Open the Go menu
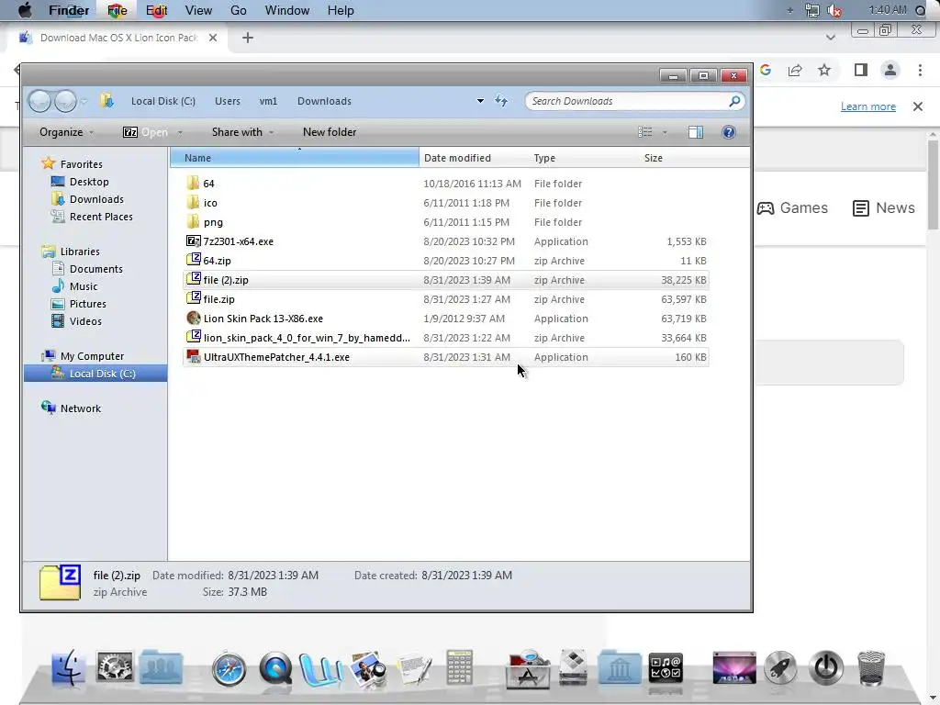The width and height of the screenshot is (940, 705). (238, 10)
